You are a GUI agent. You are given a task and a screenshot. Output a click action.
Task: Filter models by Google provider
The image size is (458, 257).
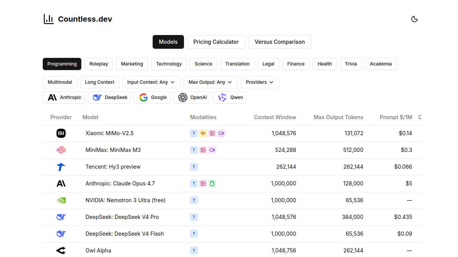tap(152, 97)
